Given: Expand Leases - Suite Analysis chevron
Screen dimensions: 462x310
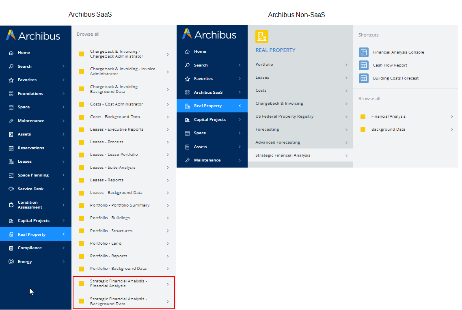Looking at the screenshot, I should tap(168, 168).
